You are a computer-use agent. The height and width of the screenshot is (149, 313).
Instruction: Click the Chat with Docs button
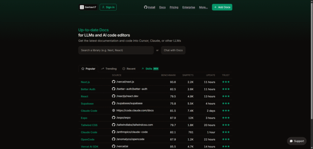173,50
